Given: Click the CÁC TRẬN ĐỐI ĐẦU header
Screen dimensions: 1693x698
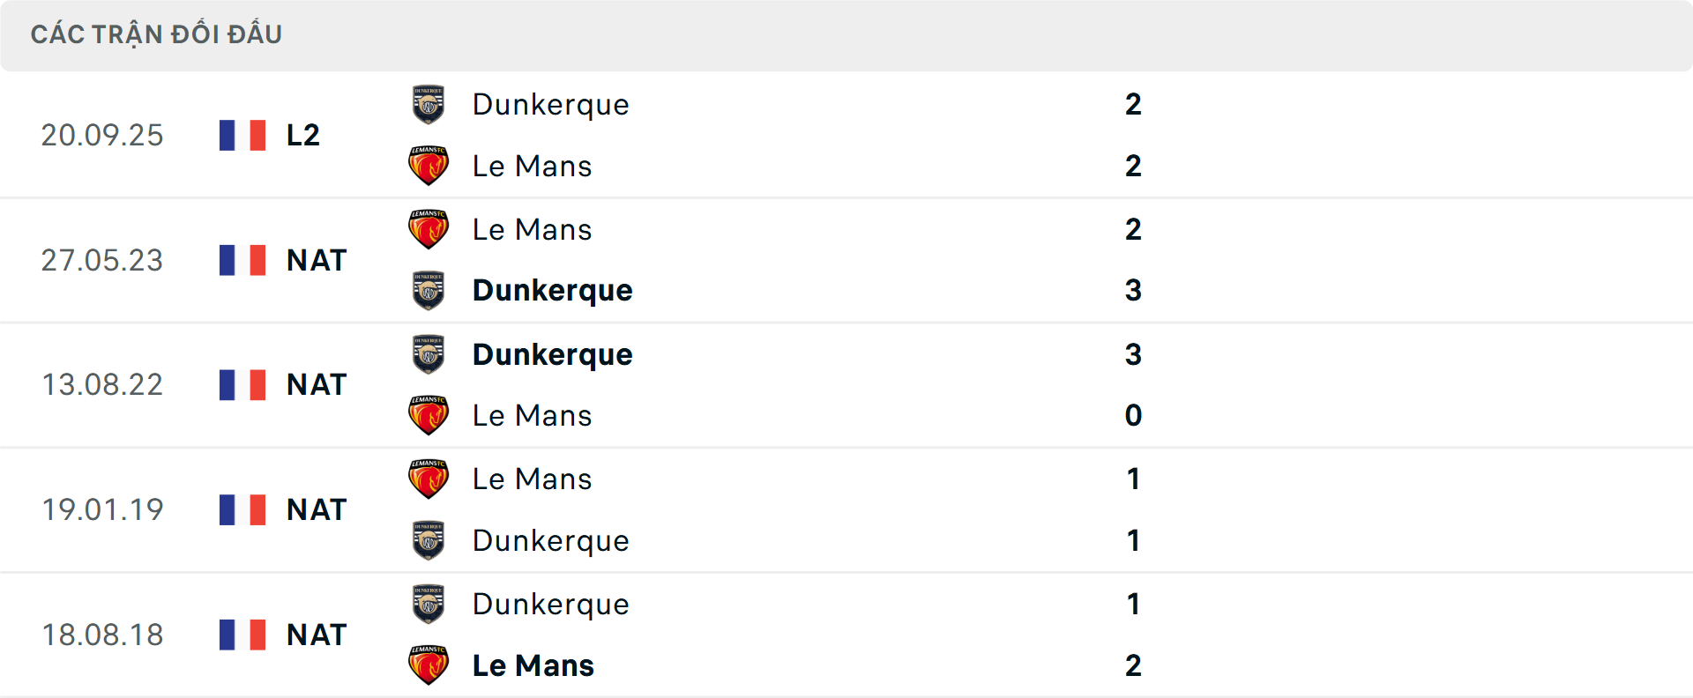Looking at the screenshot, I should [157, 33].
